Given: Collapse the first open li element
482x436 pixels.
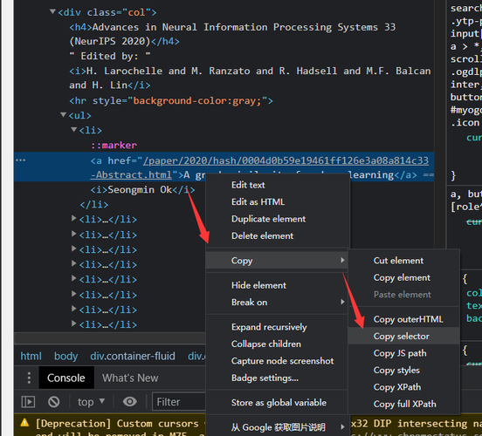Looking at the screenshot, I should coord(73,130).
